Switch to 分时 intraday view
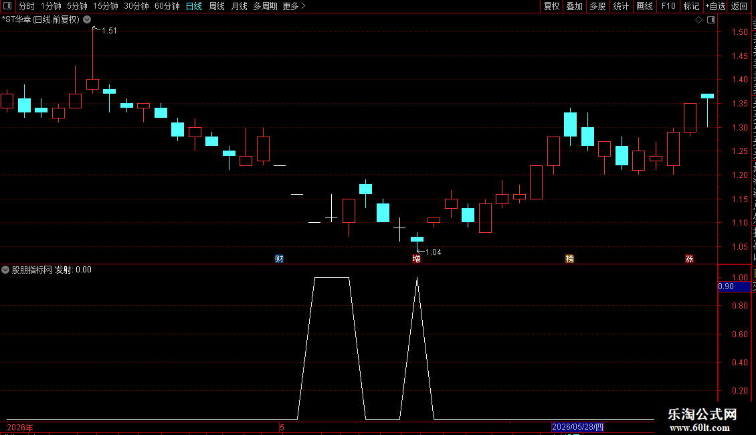This screenshot has height=435, width=756. 27,6
